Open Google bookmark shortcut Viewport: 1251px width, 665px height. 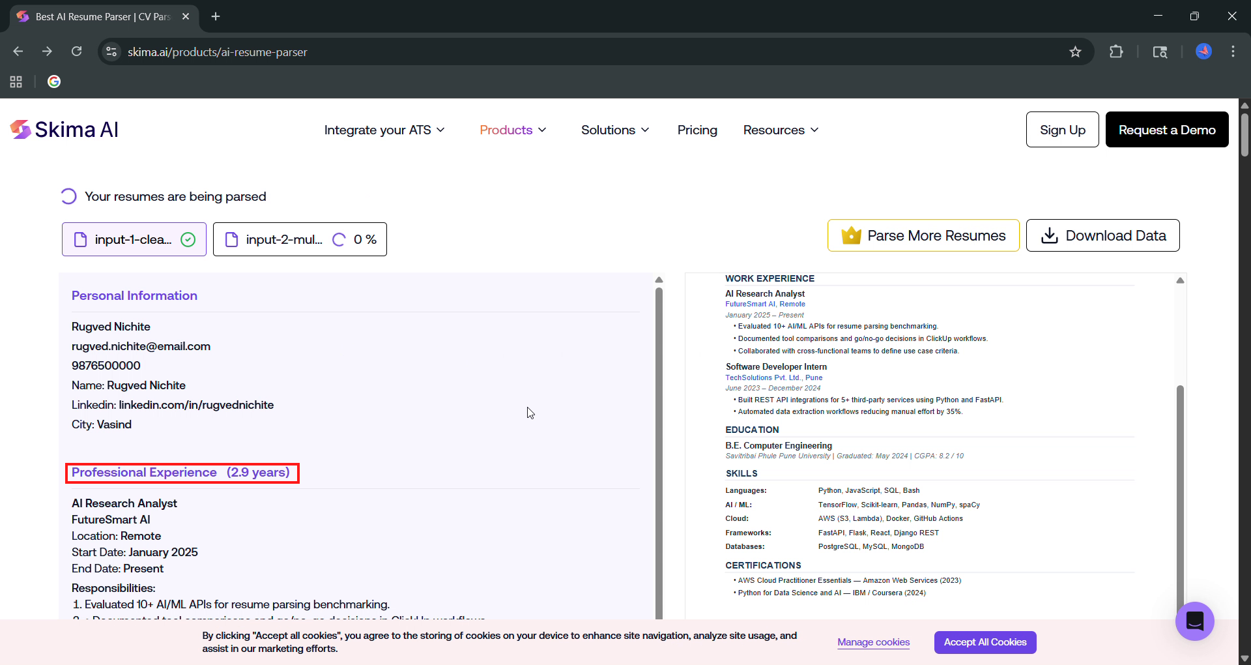[x=54, y=81]
